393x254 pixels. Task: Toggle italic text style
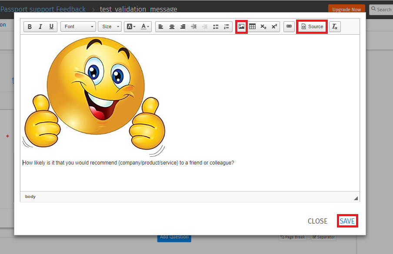40,27
